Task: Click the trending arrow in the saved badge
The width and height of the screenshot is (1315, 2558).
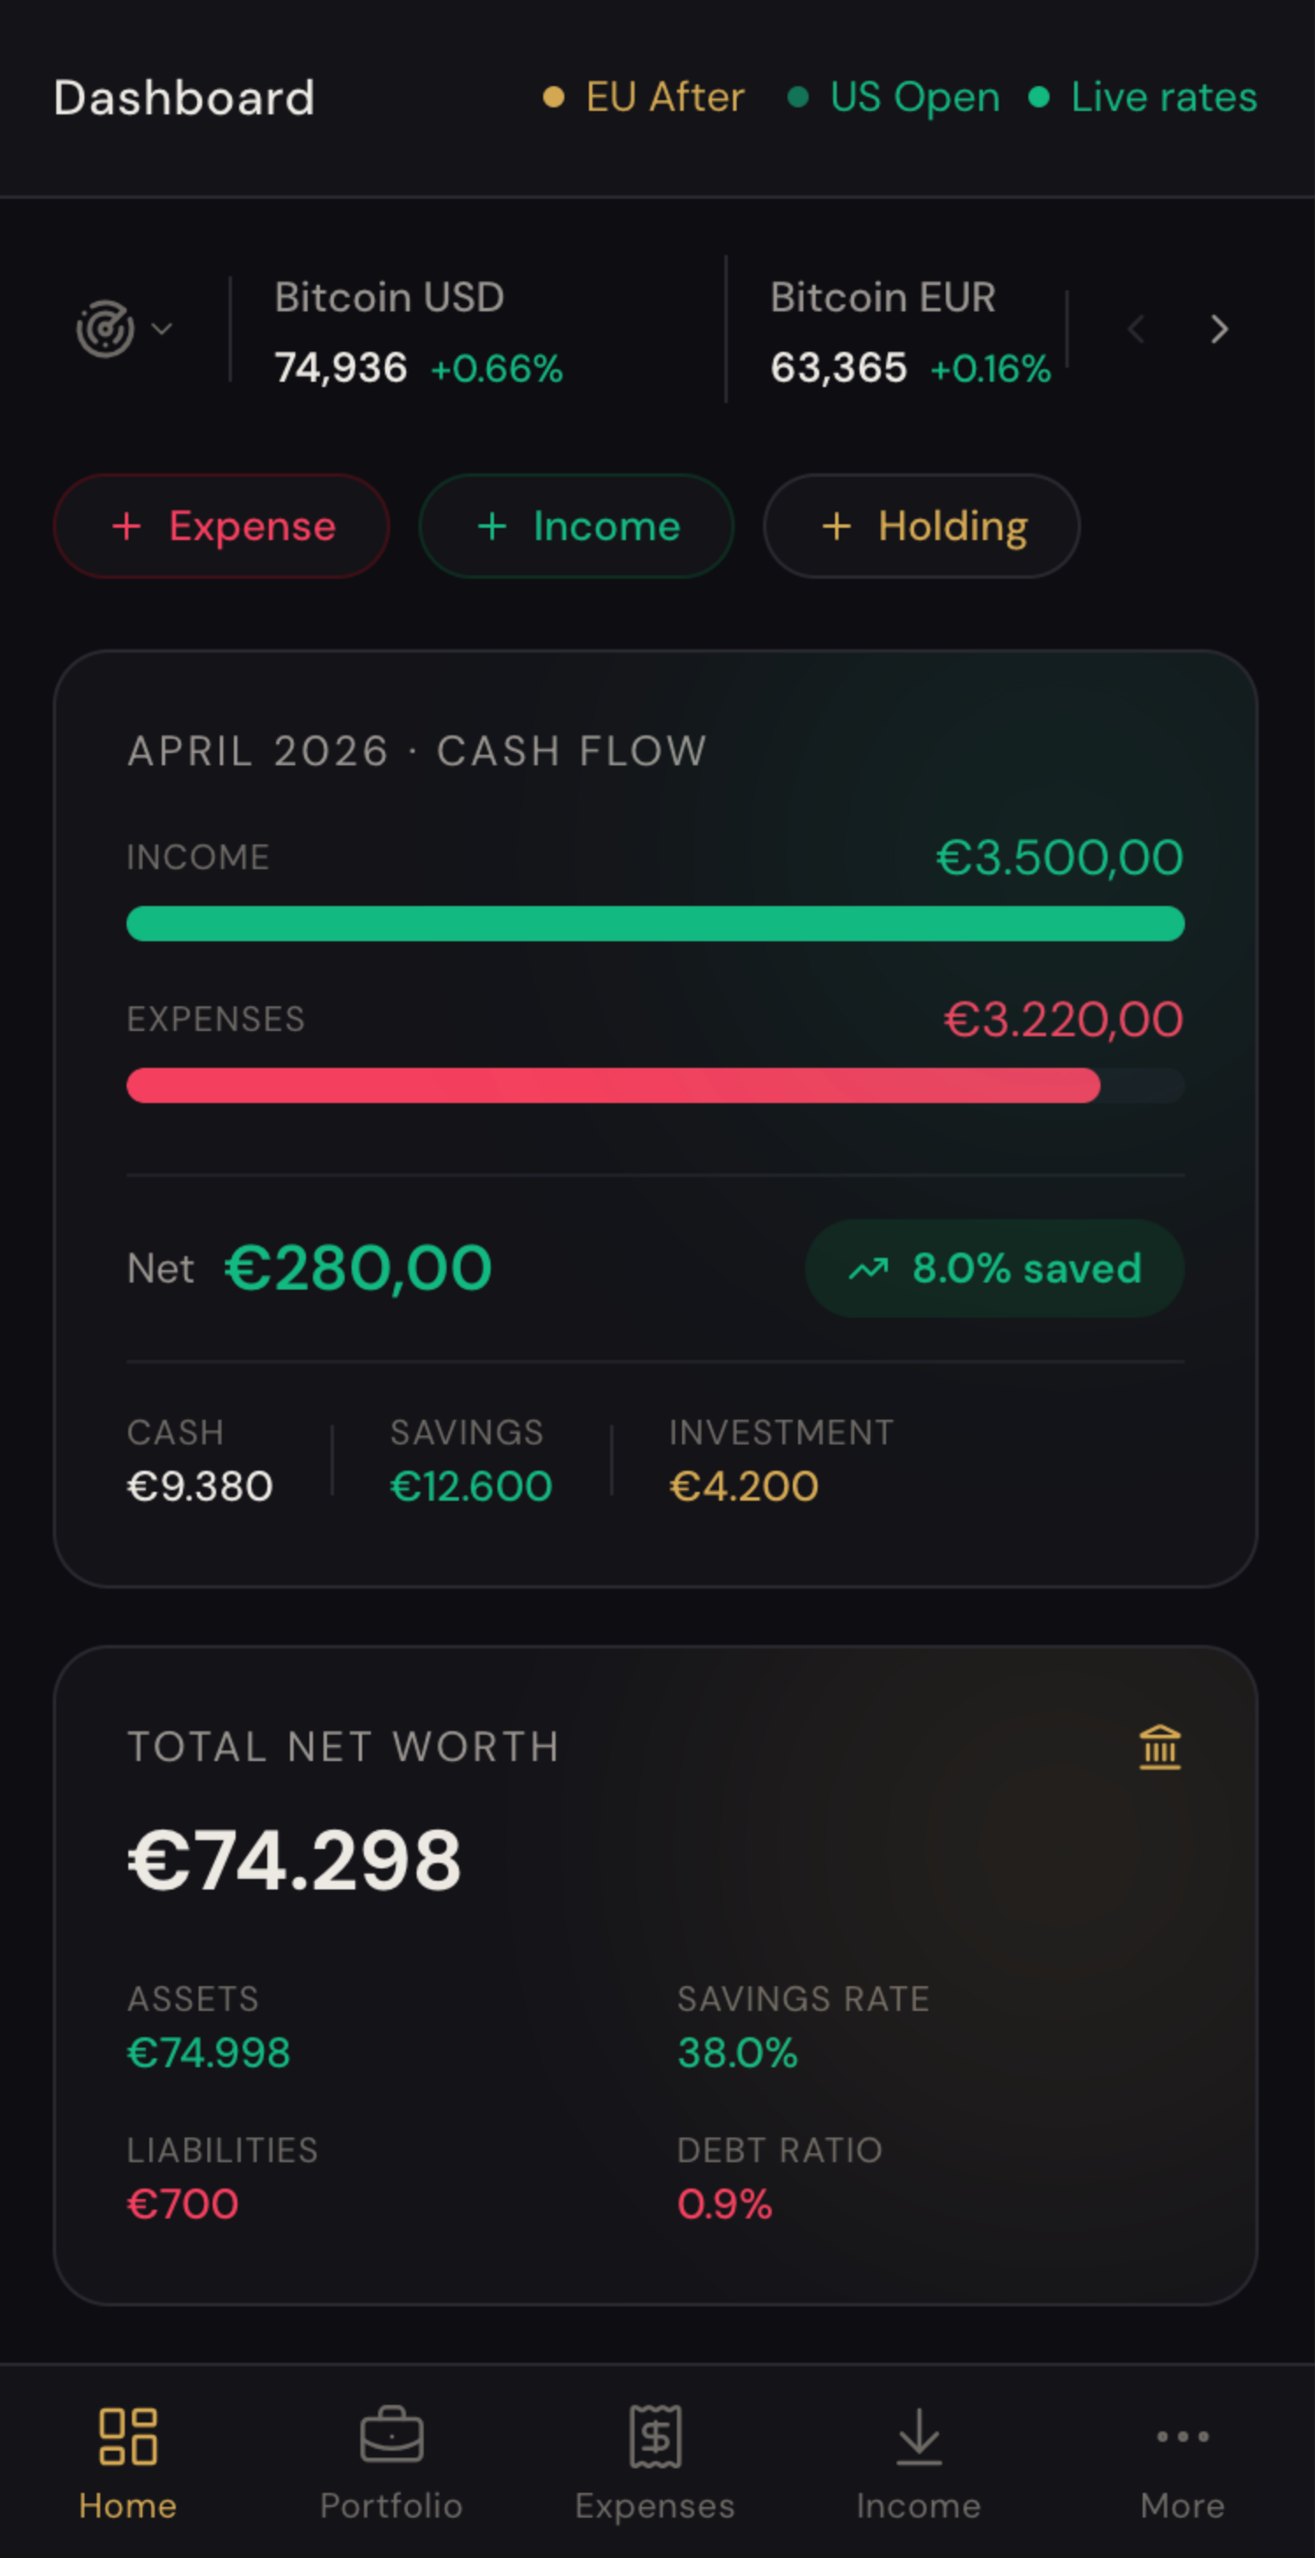Action: [x=868, y=1267]
